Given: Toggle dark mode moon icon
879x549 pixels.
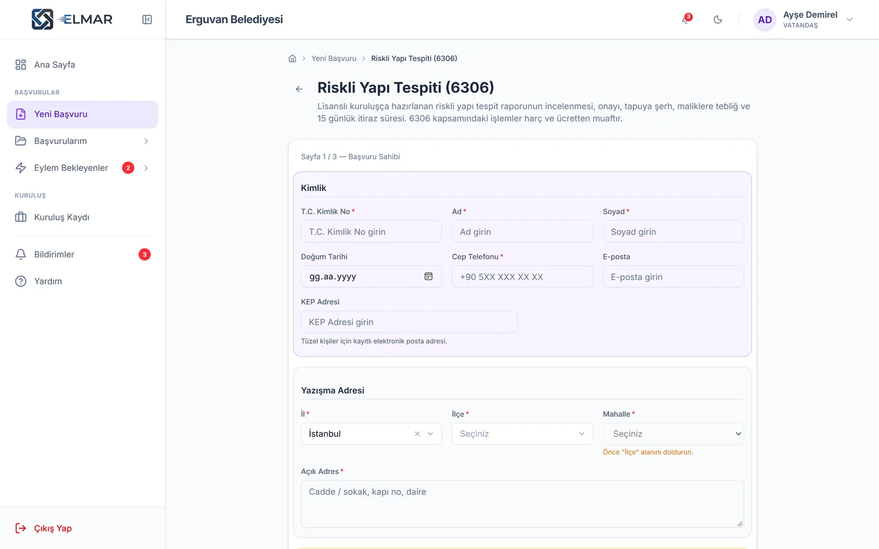Looking at the screenshot, I should [x=718, y=20].
